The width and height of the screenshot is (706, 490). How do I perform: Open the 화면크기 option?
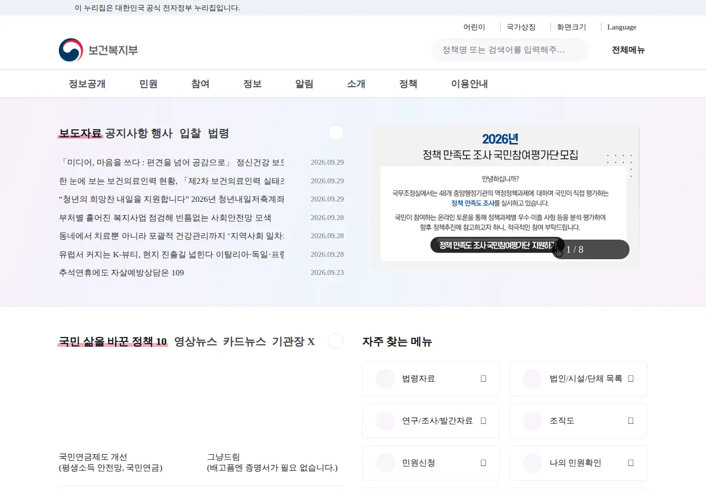tap(572, 27)
